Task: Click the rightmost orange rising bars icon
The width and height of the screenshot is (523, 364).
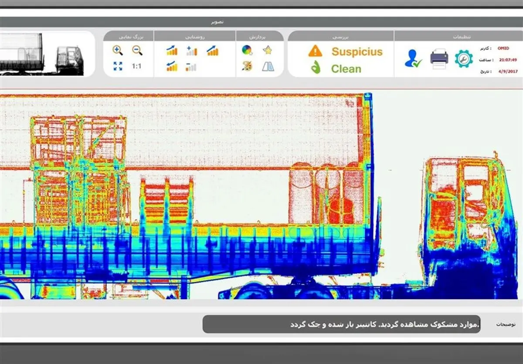Action: (213, 51)
